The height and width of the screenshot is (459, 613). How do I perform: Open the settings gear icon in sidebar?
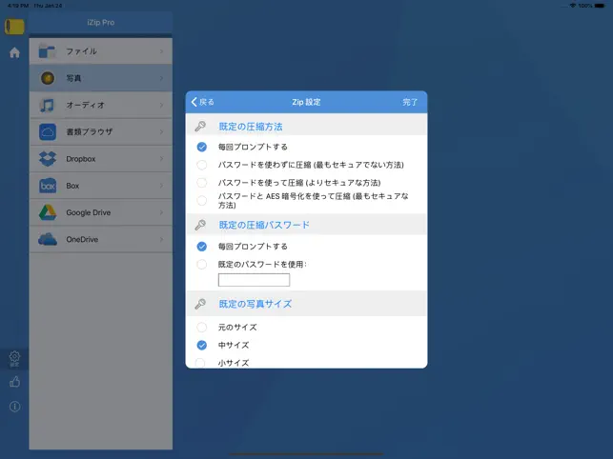[x=14, y=358]
